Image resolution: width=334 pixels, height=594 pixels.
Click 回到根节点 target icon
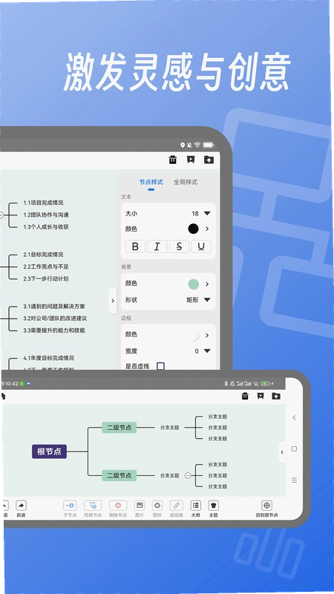266,506
